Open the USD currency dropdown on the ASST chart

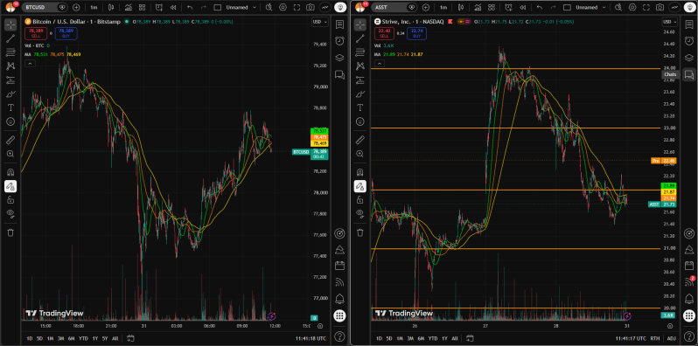pos(669,22)
